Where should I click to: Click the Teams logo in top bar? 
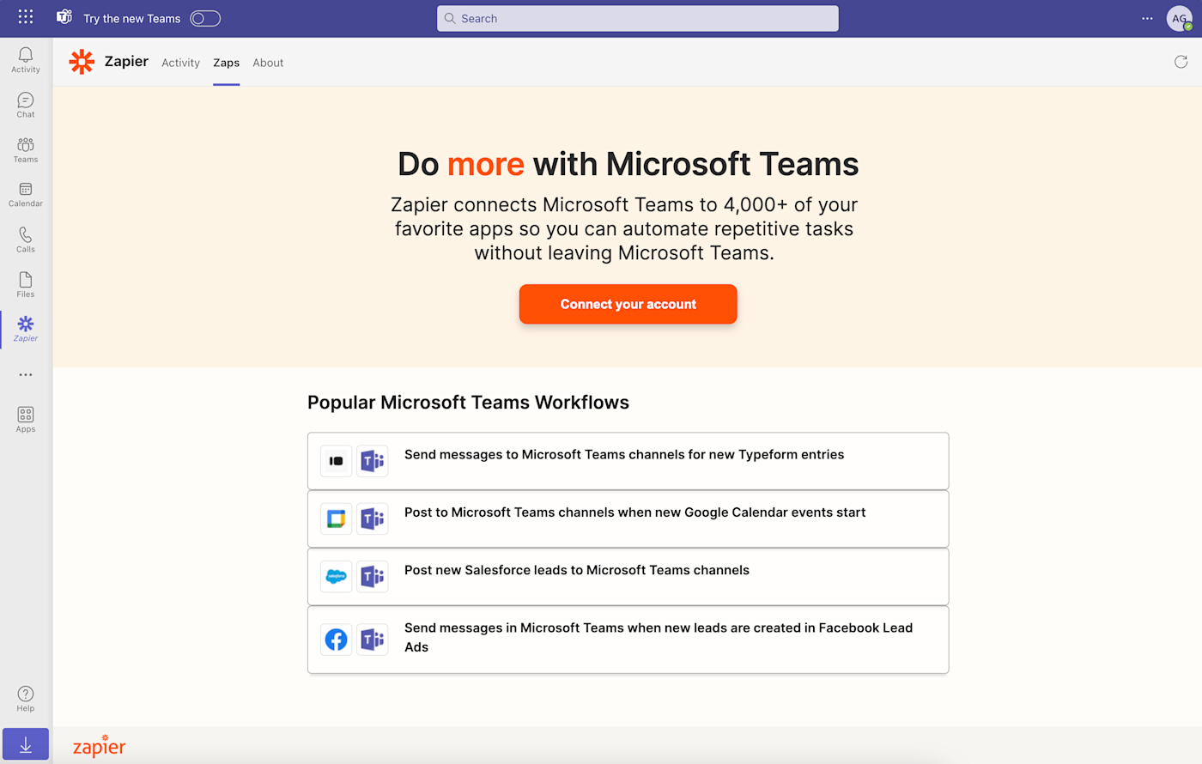64,17
